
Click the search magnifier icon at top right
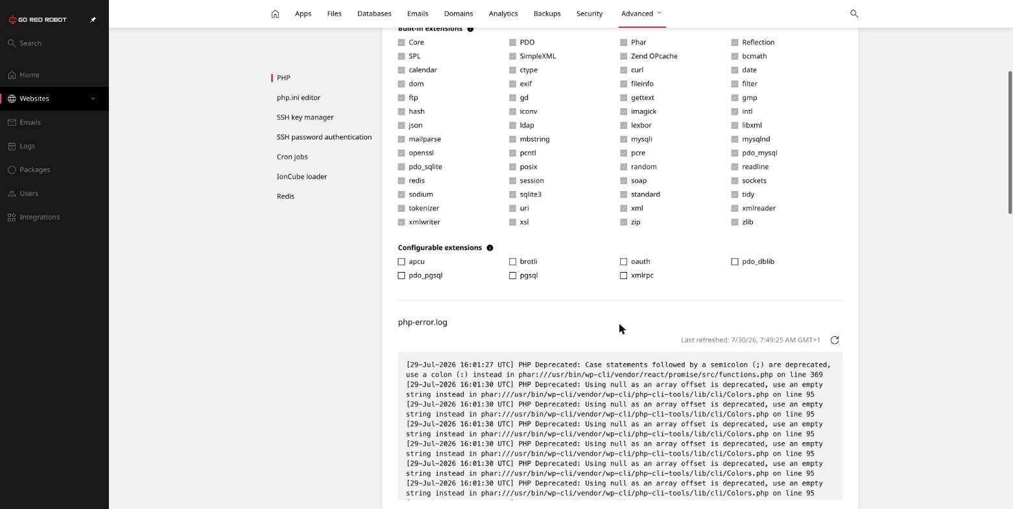(x=854, y=14)
